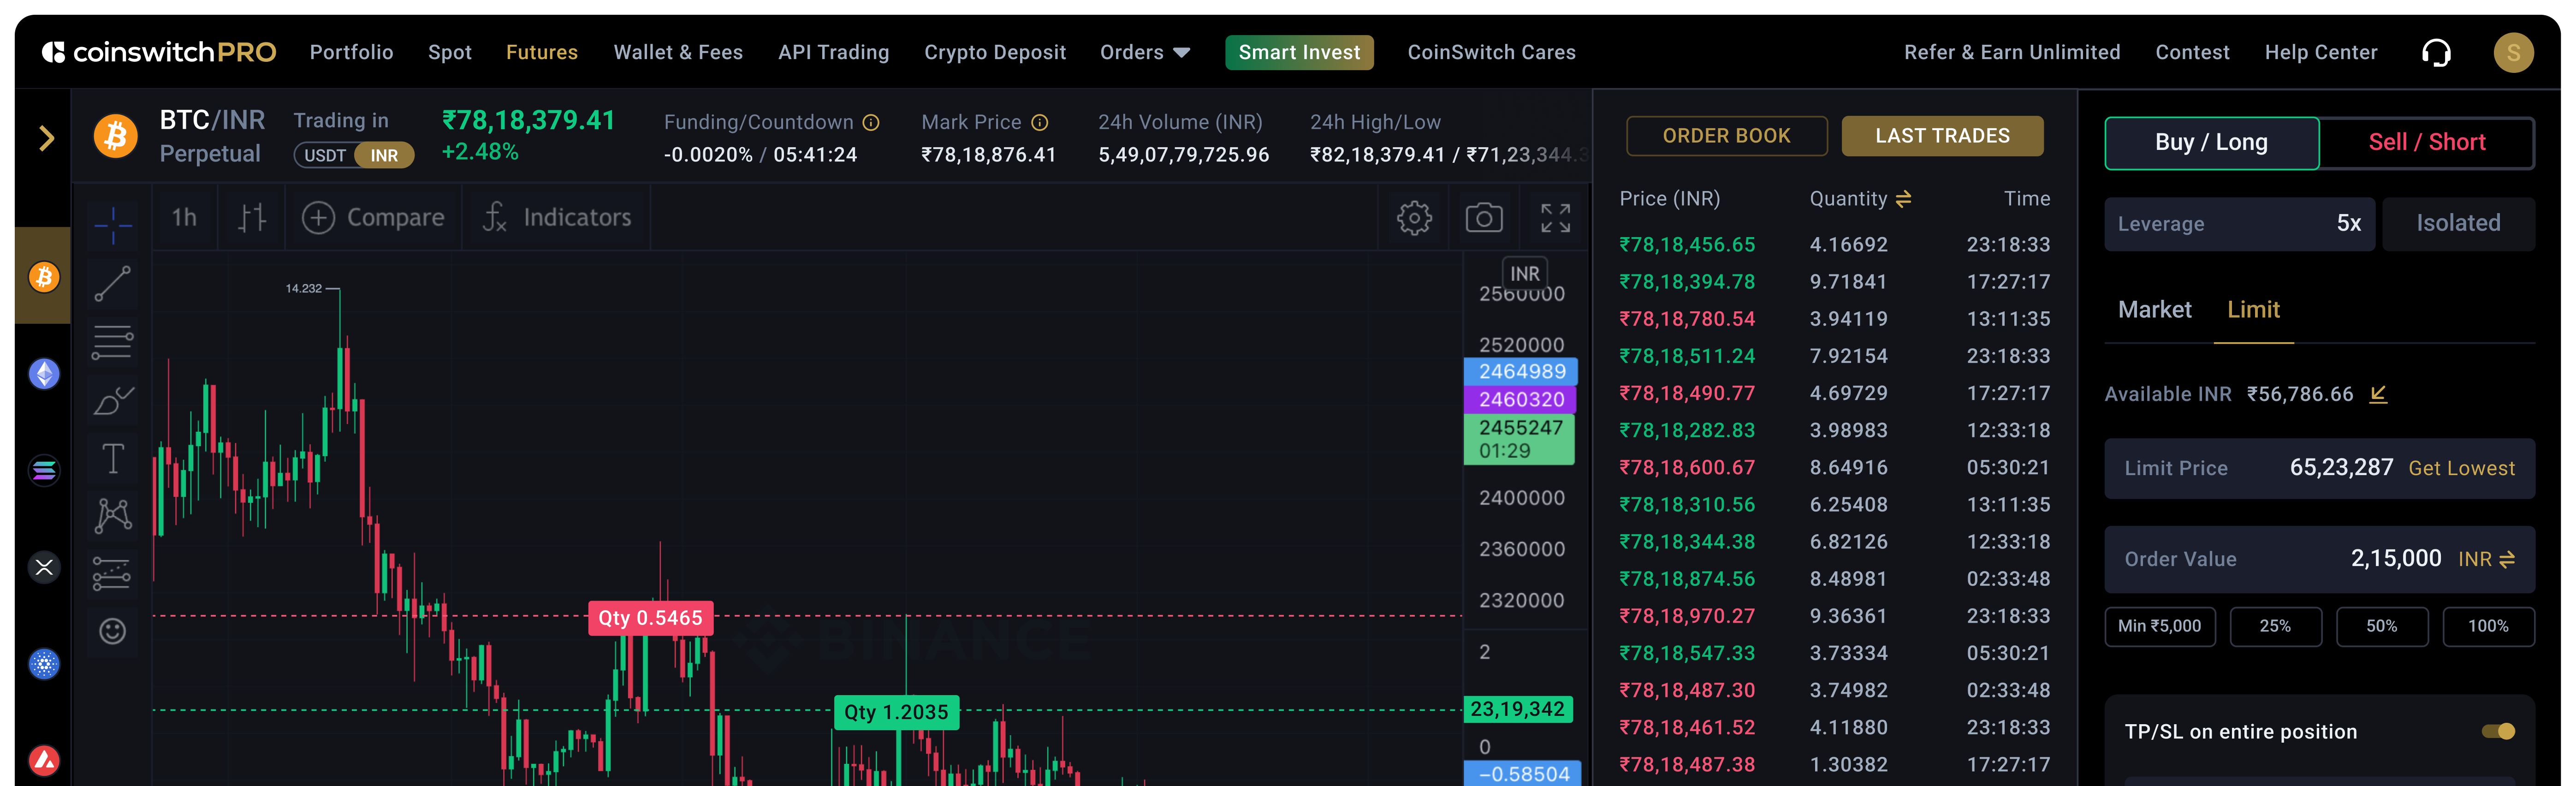
Task: Open the emoji sticker tool
Action: point(112,631)
